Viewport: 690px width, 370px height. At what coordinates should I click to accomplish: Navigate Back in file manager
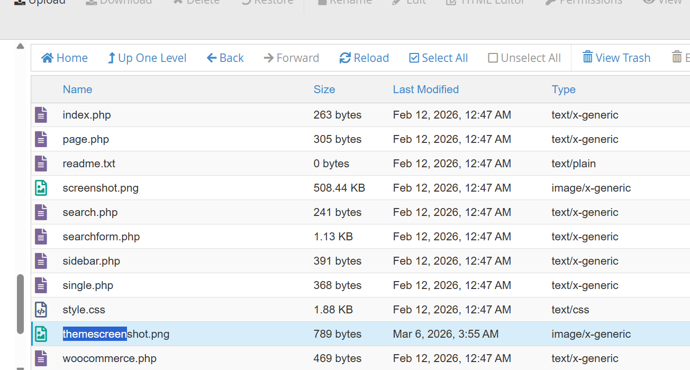pos(225,58)
